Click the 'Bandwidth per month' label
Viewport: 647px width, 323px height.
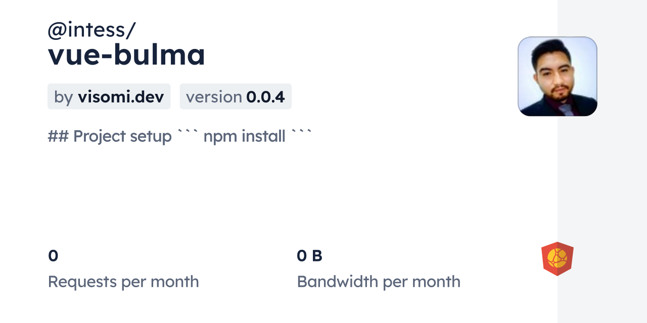point(379,282)
